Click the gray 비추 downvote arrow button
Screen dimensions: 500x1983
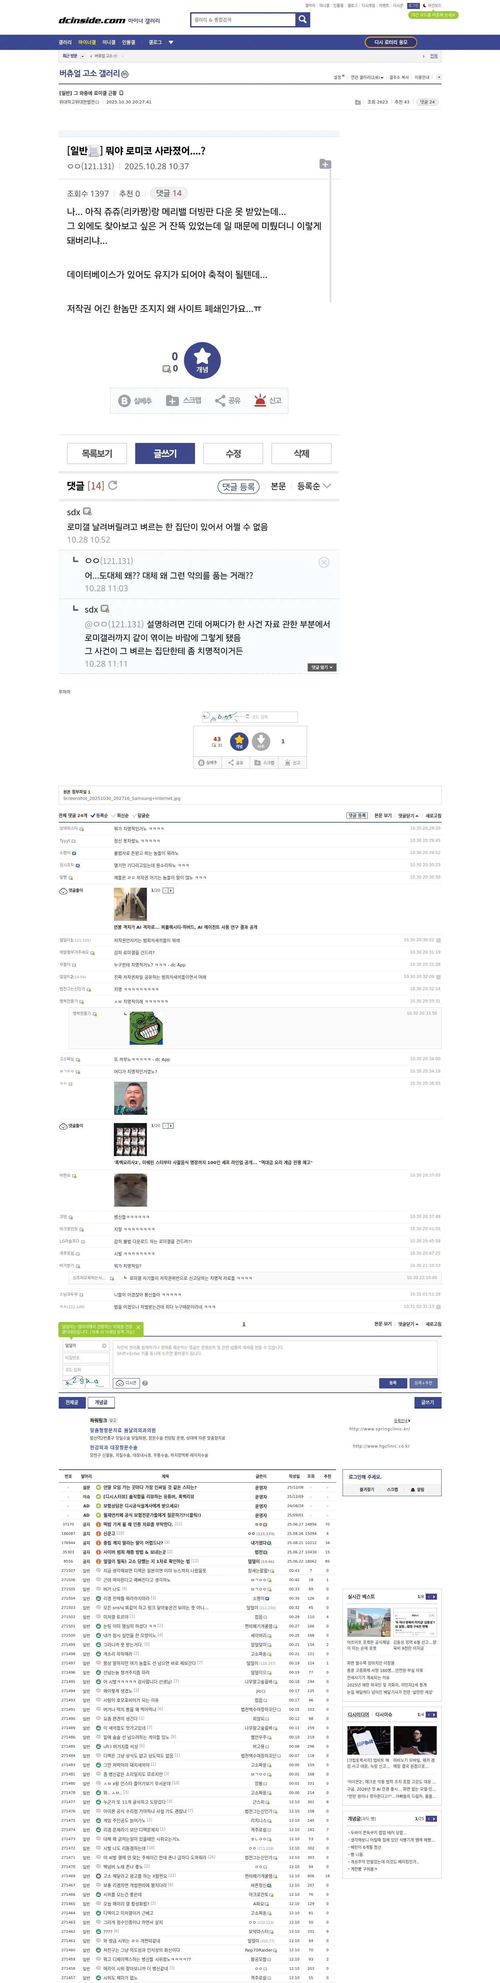(x=261, y=741)
